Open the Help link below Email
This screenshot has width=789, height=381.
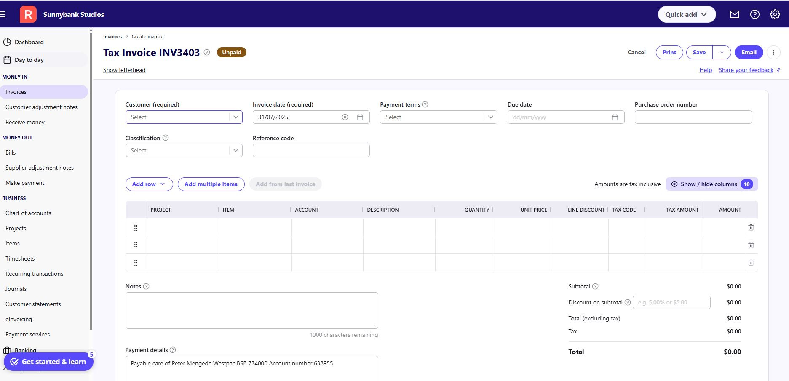click(x=706, y=70)
